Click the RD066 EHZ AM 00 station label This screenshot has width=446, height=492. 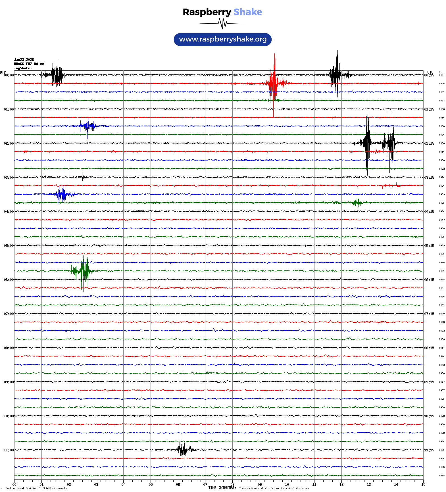click(29, 64)
